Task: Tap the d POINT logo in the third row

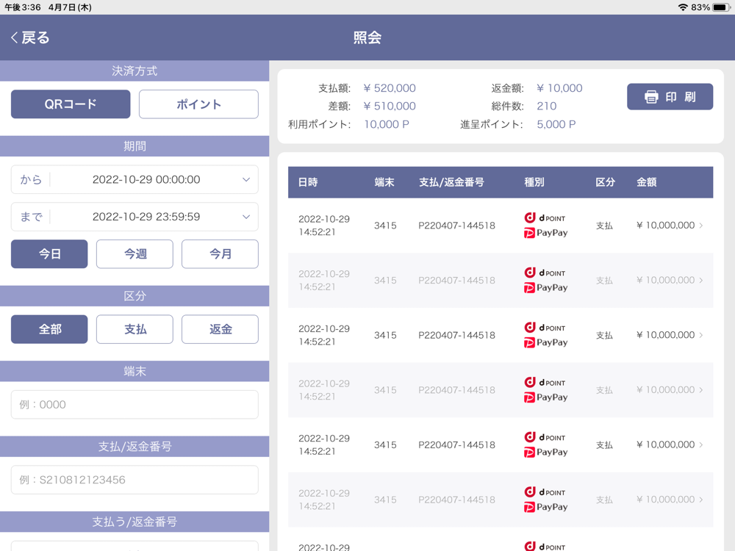Action: [545, 328]
